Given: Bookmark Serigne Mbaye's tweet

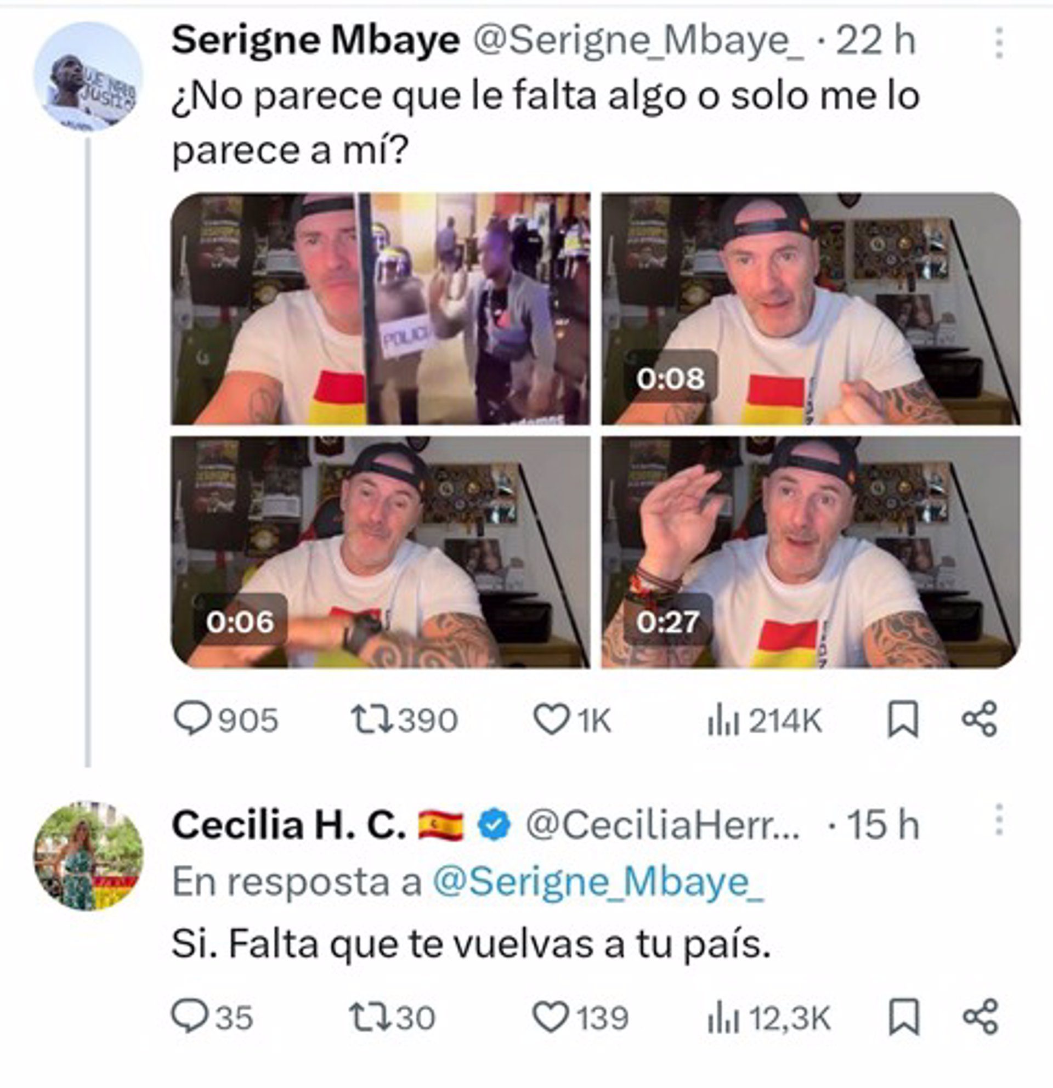Looking at the screenshot, I should click(x=903, y=720).
